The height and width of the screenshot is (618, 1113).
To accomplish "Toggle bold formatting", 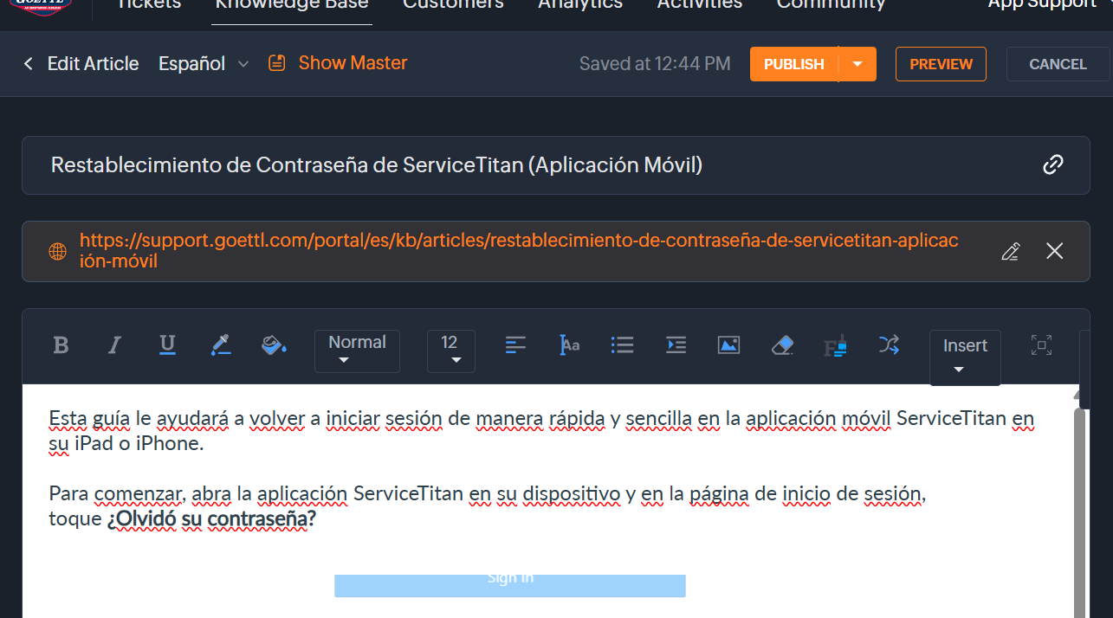I will [61, 345].
